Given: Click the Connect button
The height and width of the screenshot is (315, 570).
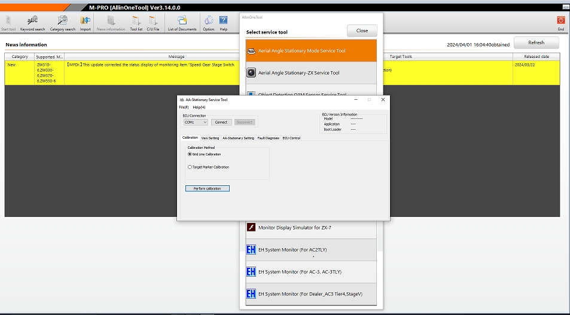Looking at the screenshot, I should tap(221, 122).
